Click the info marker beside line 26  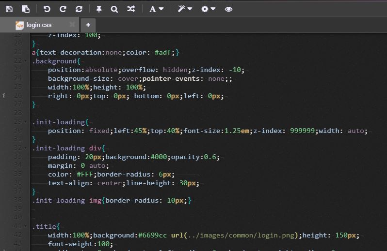[x=4, y=96]
